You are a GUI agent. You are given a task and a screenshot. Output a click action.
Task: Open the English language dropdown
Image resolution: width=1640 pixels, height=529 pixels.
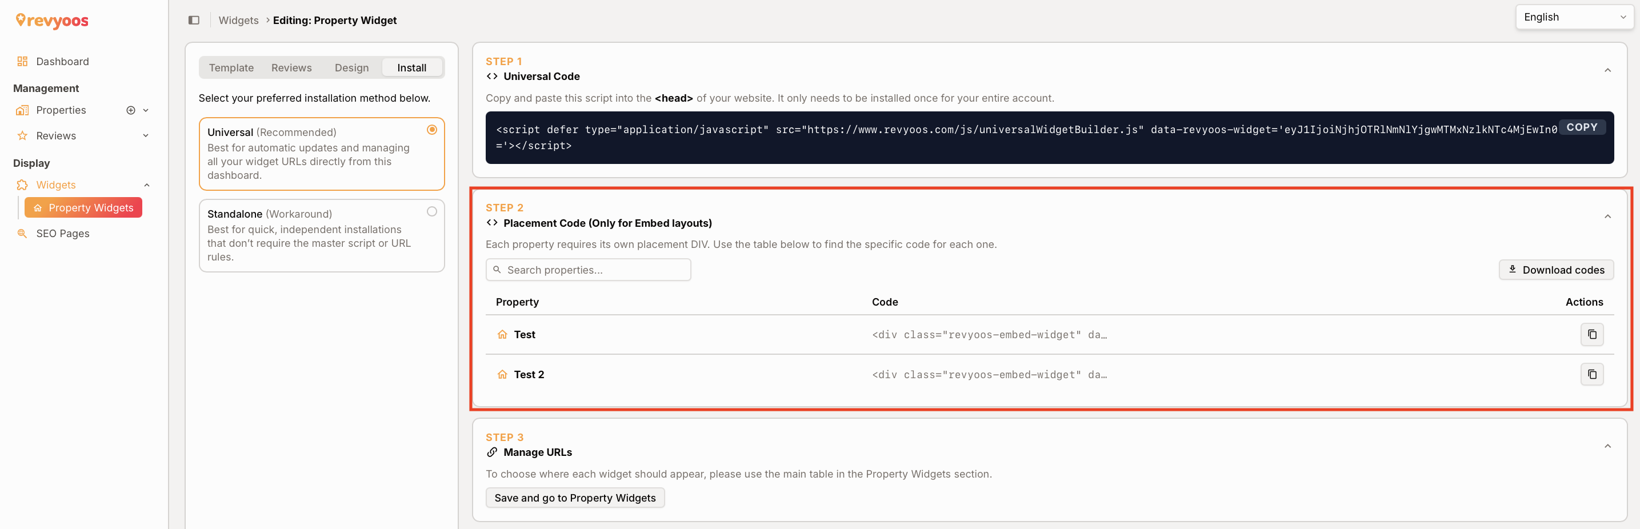[x=1574, y=17]
